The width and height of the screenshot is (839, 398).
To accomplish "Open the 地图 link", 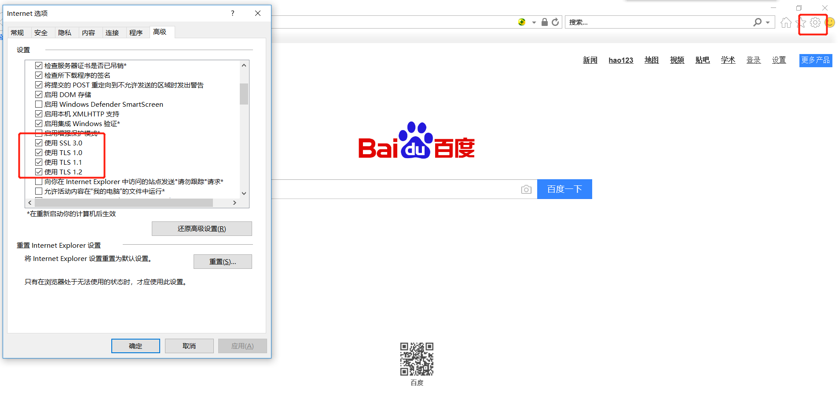I will click(x=652, y=60).
